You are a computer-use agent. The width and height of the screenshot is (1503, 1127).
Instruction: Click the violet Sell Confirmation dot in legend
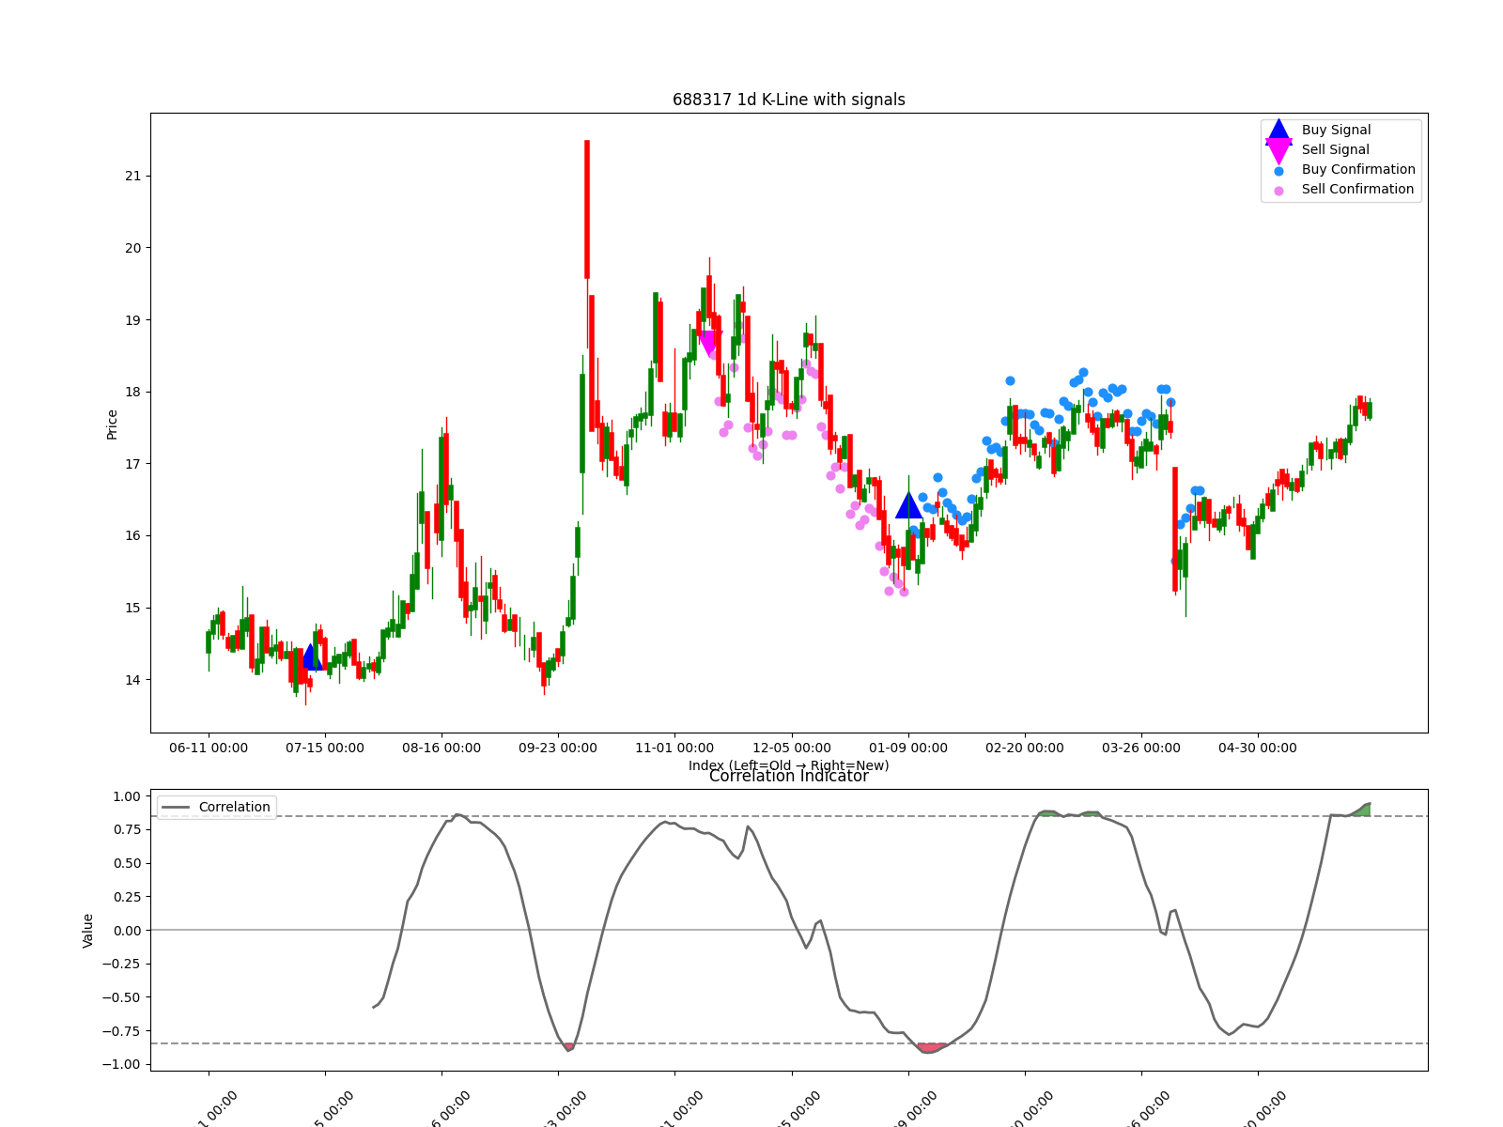tap(1278, 191)
